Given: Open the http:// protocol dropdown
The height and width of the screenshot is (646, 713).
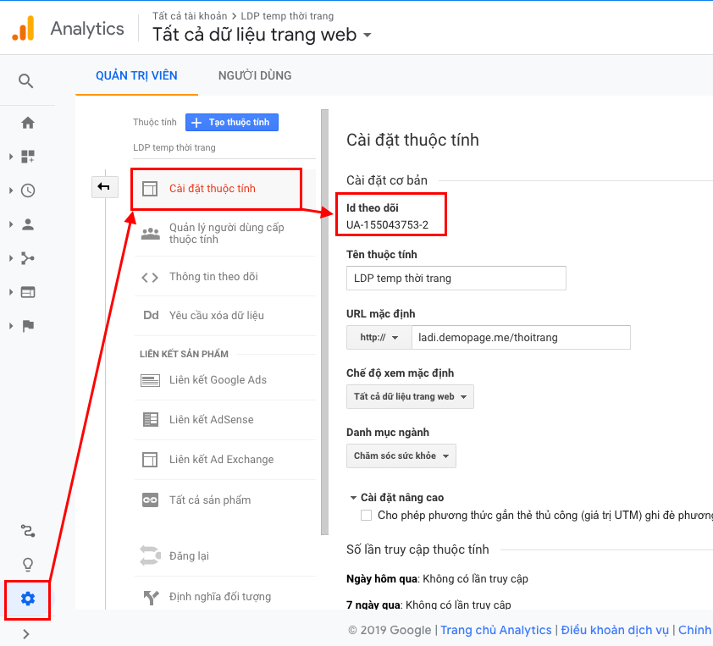Looking at the screenshot, I should click(379, 337).
